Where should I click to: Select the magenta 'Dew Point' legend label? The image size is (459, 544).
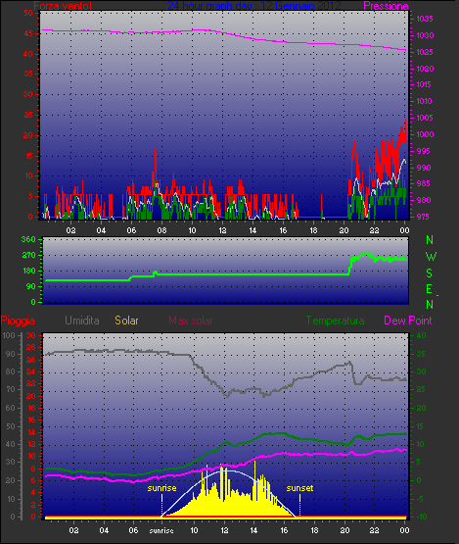[408, 321]
